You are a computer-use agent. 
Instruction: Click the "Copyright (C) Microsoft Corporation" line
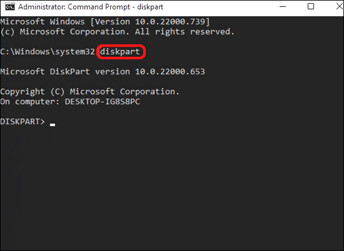point(90,92)
